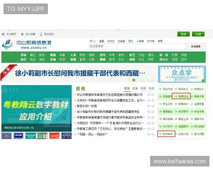The image size is (213, 170).
Task: Open 17 常见问题 in the platform grid
Action: (x=197, y=134)
